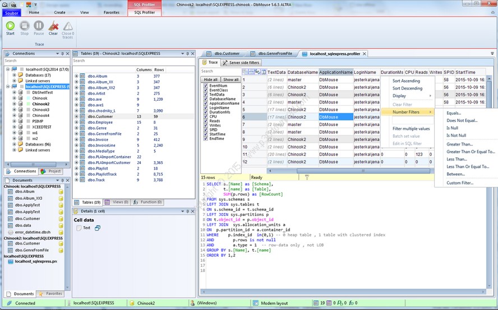Viewport: 498px width, 310px height.
Task: Expand the Chinook3 database node
Action: (x=15, y=110)
